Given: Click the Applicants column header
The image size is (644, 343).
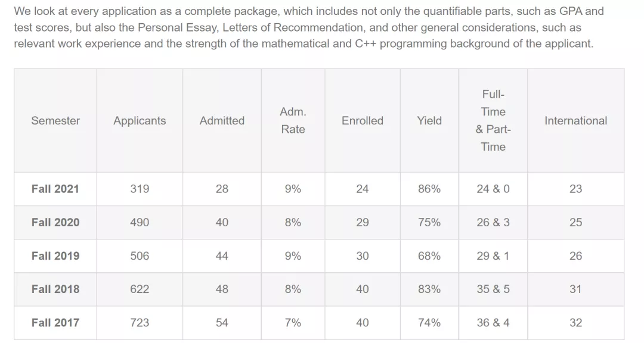Looking at the screenshot, I should click(140, 120).
